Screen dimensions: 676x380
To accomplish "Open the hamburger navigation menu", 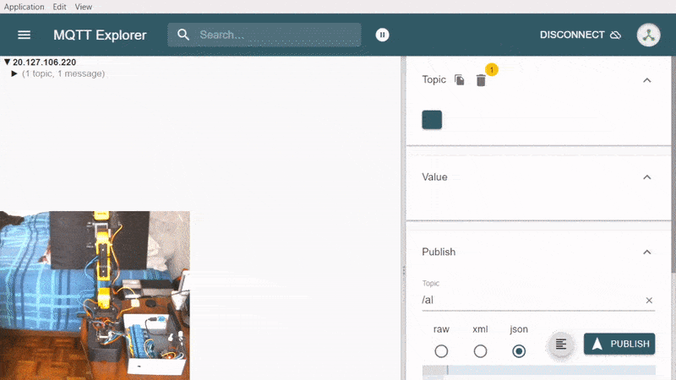I will (25, 35).
